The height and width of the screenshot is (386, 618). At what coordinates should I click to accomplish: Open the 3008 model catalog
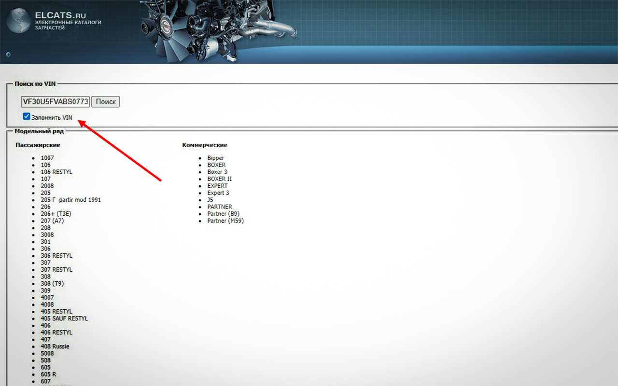coord(47,234)
